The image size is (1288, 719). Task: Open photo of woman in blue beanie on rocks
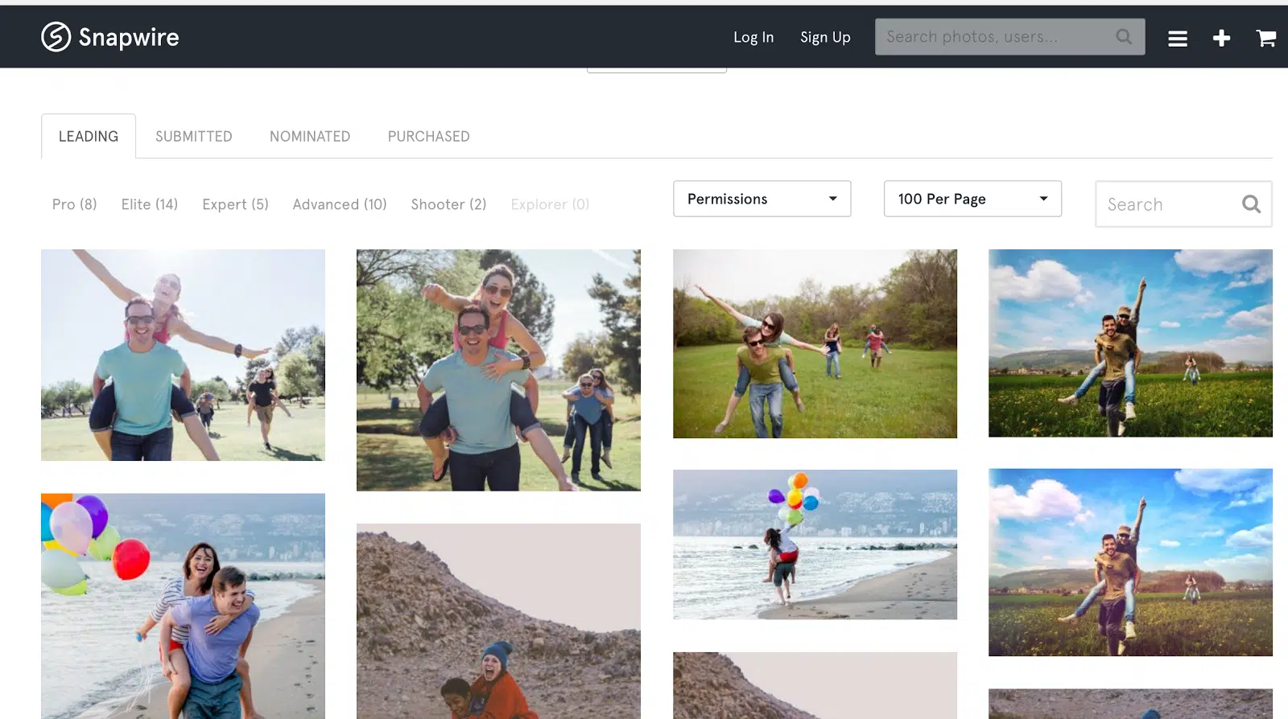click(x=498, y=621)
